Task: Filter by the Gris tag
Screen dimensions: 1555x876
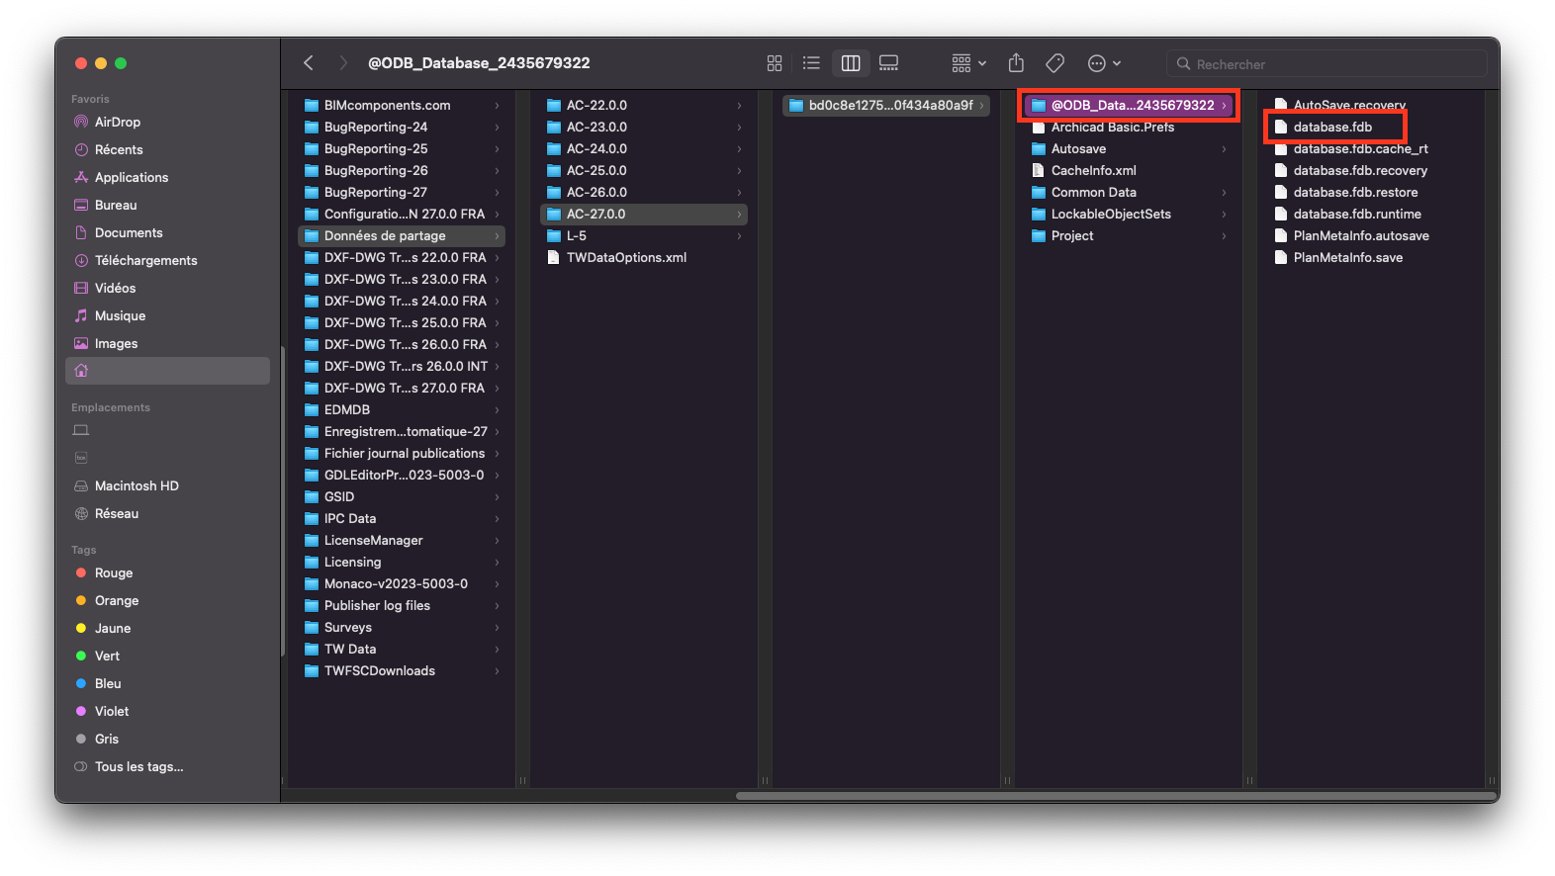Action: click(167, 739)
